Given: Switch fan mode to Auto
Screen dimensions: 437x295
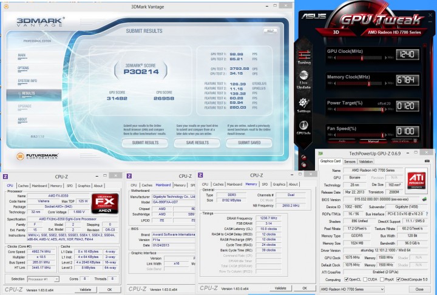Looking at the screenshot, I should pyautogui.click(x=342, y=141).
